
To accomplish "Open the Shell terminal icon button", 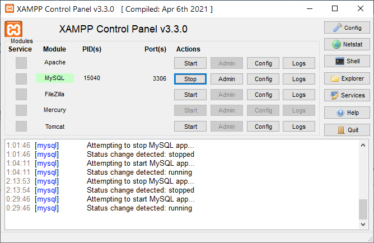I will (x=347, y=62).
